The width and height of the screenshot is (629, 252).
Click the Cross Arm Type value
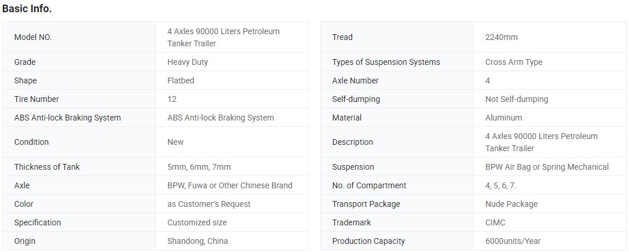click(x=514, y=62)
